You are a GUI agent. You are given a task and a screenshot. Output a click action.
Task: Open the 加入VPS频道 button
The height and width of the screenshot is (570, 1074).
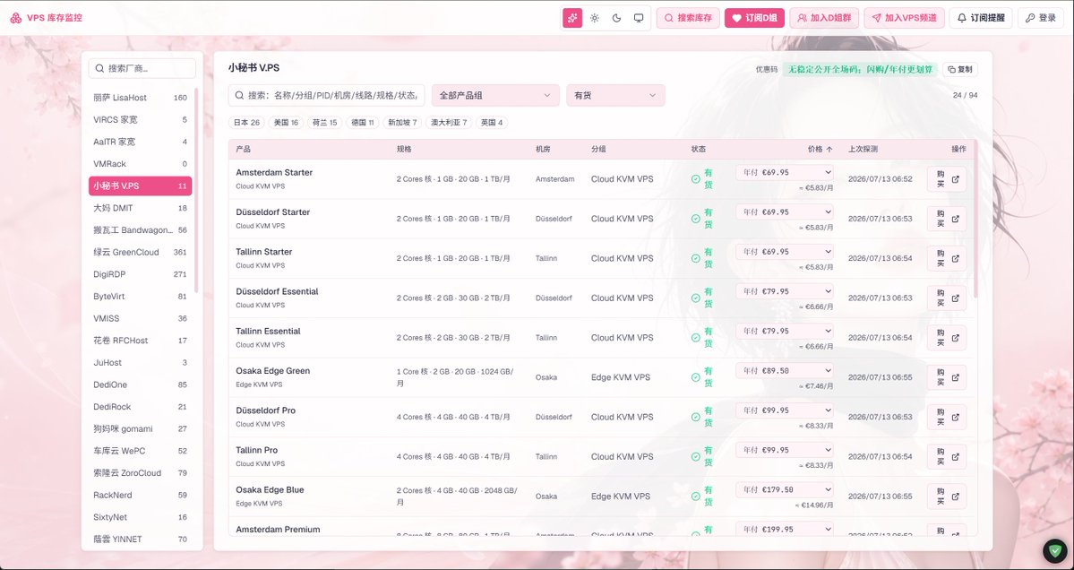click(x=904, y=18)
